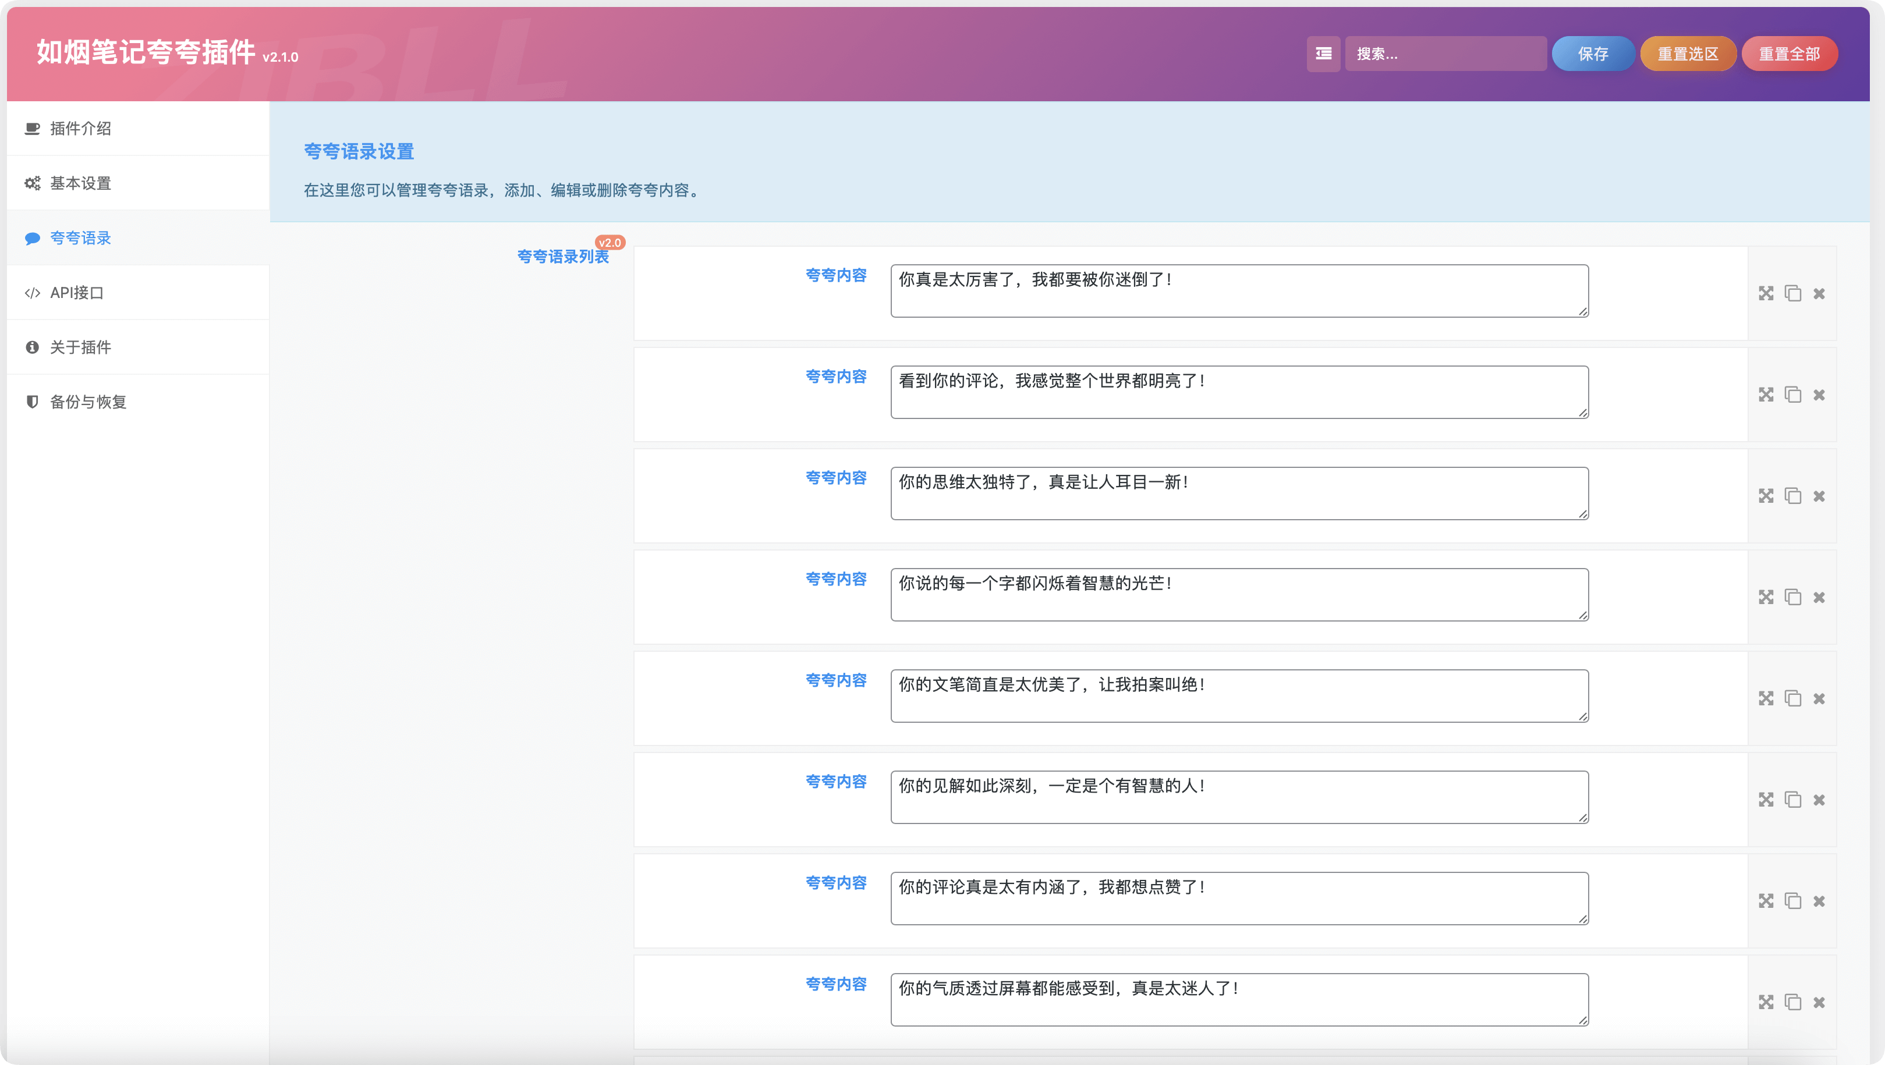This screenshot has height=1065, width=1885.
Task: Click the 保存 button
Action: (x=1592, y=54)
